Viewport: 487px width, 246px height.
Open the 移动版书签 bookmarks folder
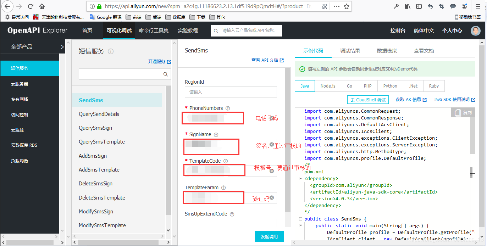467,17
